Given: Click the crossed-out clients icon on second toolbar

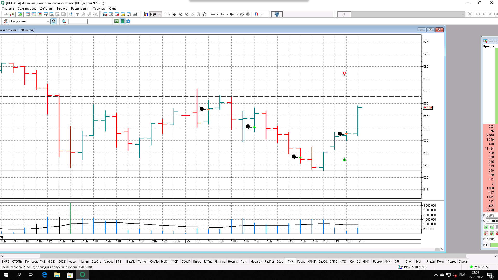Looking at the screenshot, I should click(5, 22).
